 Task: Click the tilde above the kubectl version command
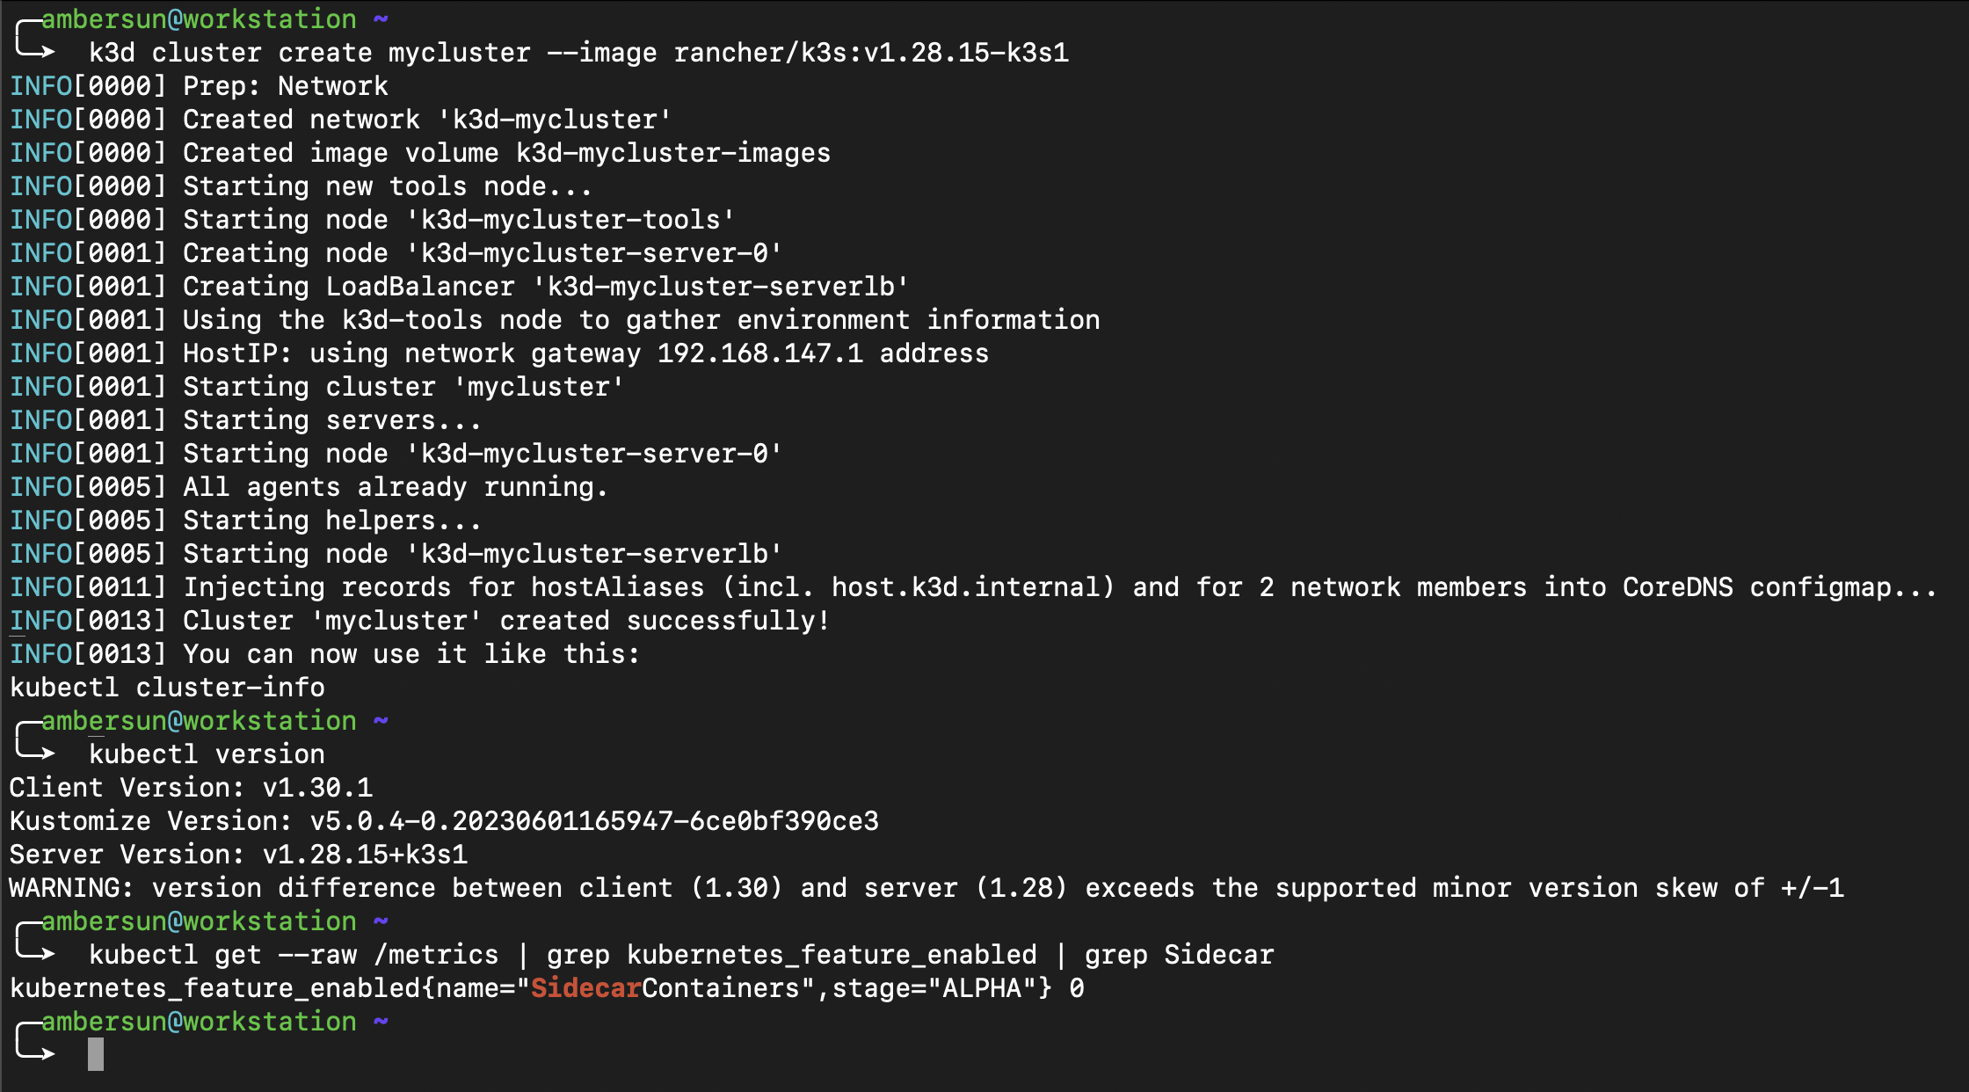381,721
